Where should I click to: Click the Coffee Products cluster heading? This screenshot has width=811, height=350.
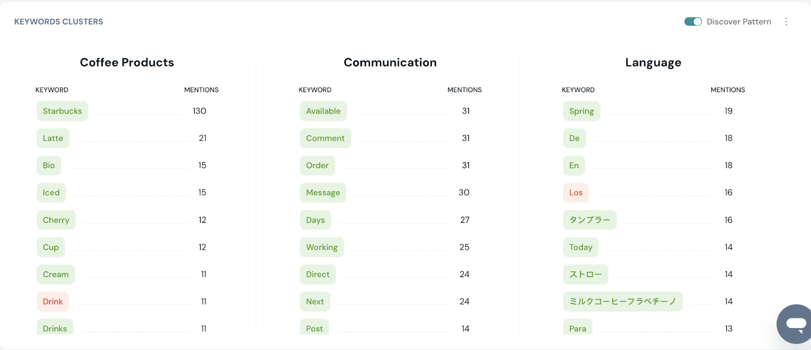coord(127,62)
